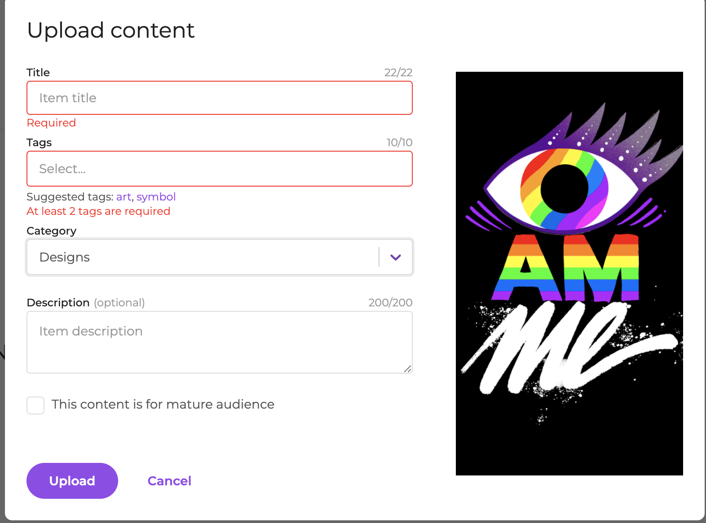Screen dimensions: 706x523
Task: Click the Category field label
Action: 52,231
